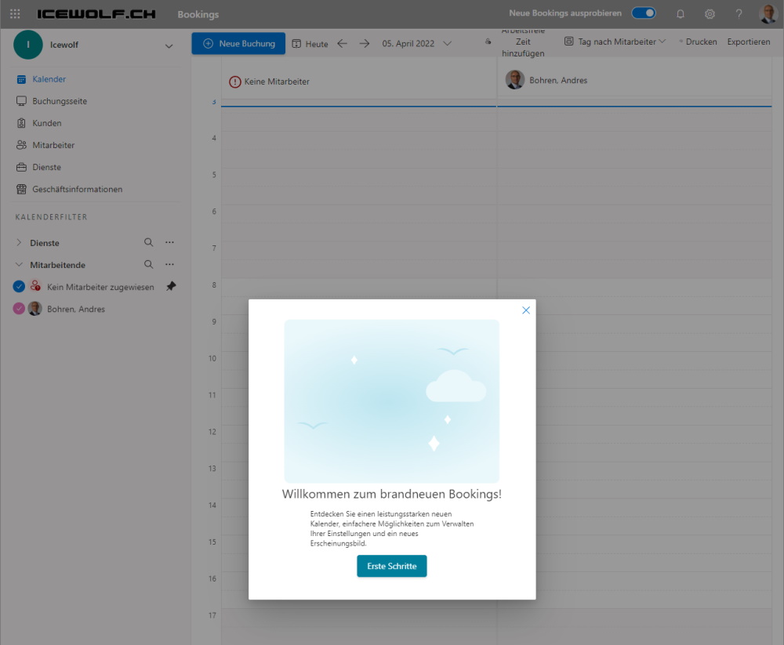Screen dimensions: 784x645
Task: Uncheck Kein Mitarbeiter zugewiesen filter
Action: pyautogui.click(x=19, y=287)
